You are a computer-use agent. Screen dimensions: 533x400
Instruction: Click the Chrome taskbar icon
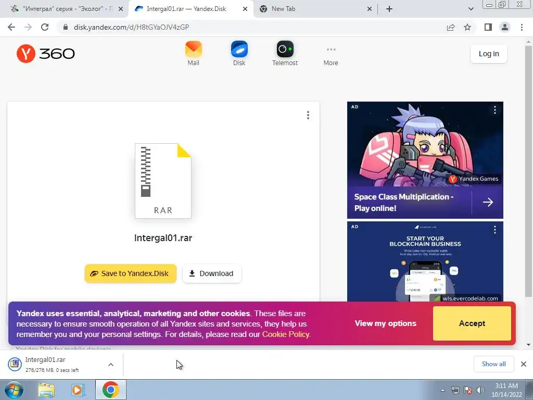(110, 390)
